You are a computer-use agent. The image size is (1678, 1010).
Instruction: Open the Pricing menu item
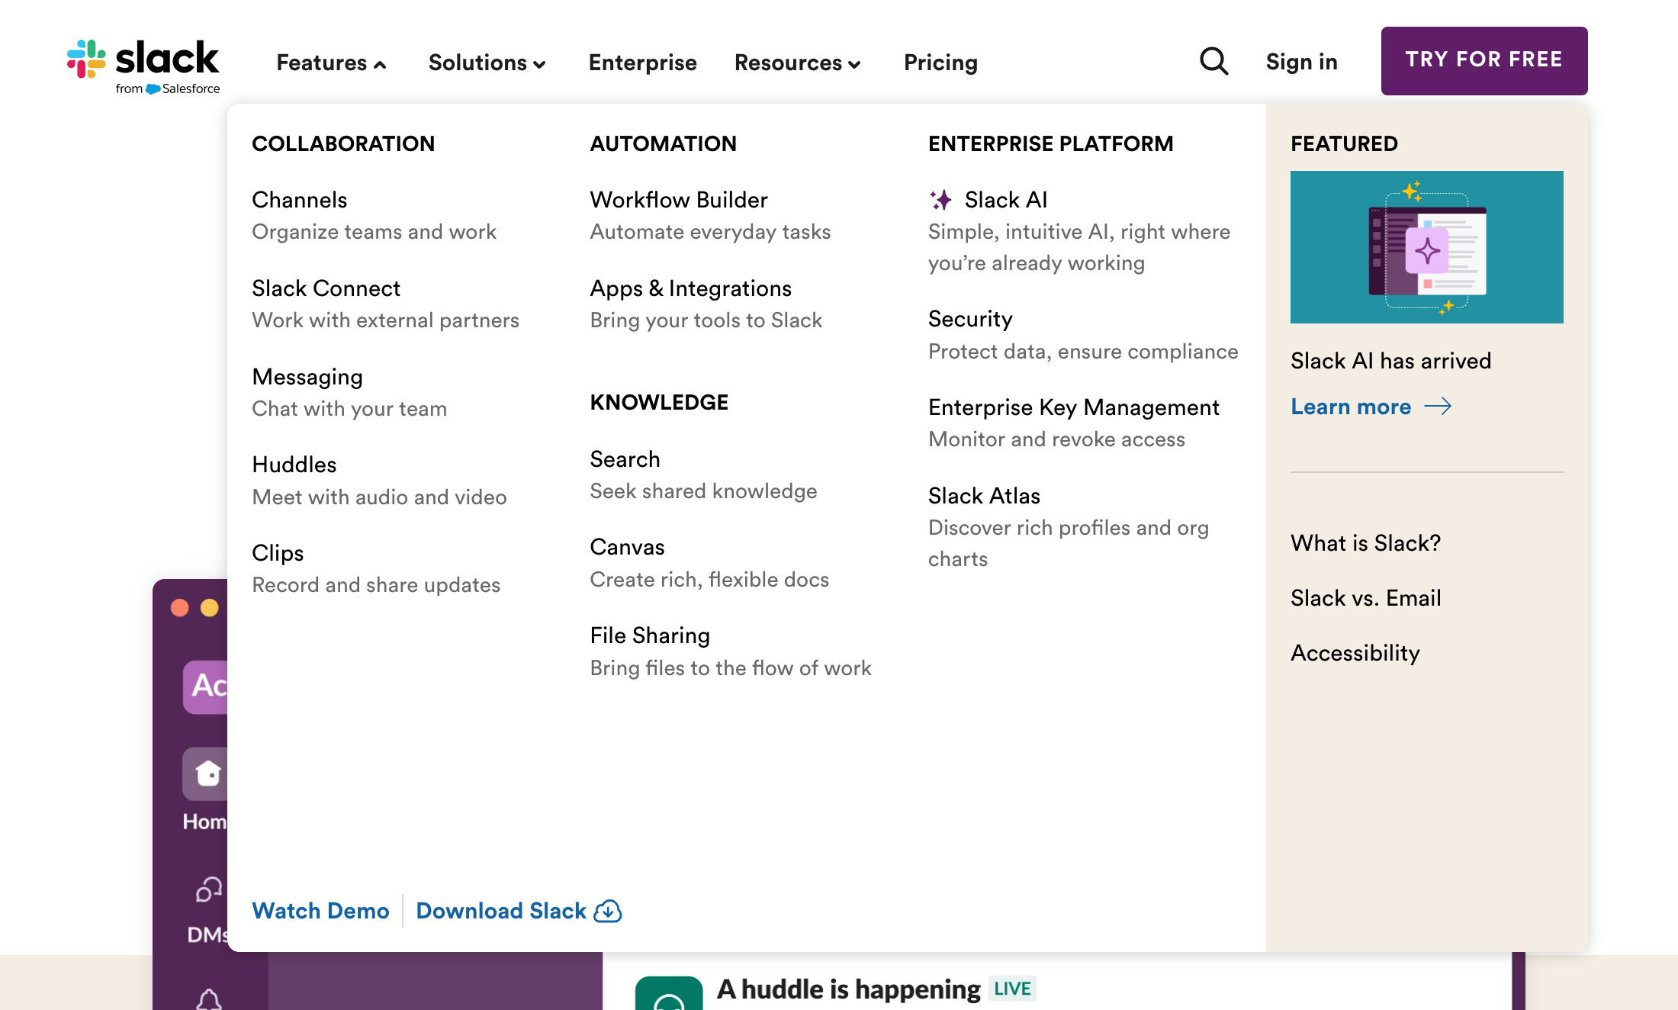pyautogui.click(x=940, y=63)
